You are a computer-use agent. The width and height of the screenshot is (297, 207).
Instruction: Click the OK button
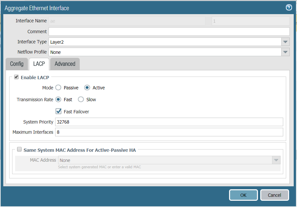click(243, 195)
